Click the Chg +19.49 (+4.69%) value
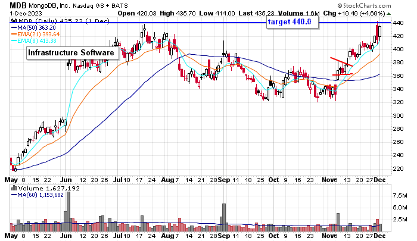 click(354, 13)
